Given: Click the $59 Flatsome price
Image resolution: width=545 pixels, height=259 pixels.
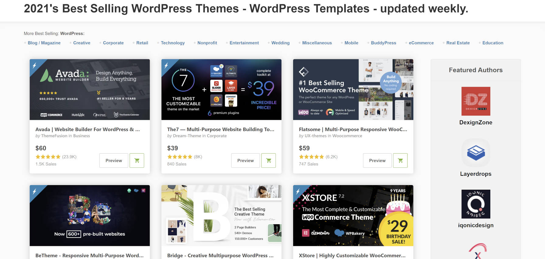Looking at the screenshot, I should click(x=304, y=148).
